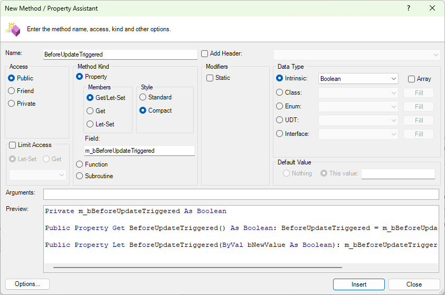The height and width of the screenshot is (295, 445).
Task: Click the Name input field
Action: pos(120,54)
